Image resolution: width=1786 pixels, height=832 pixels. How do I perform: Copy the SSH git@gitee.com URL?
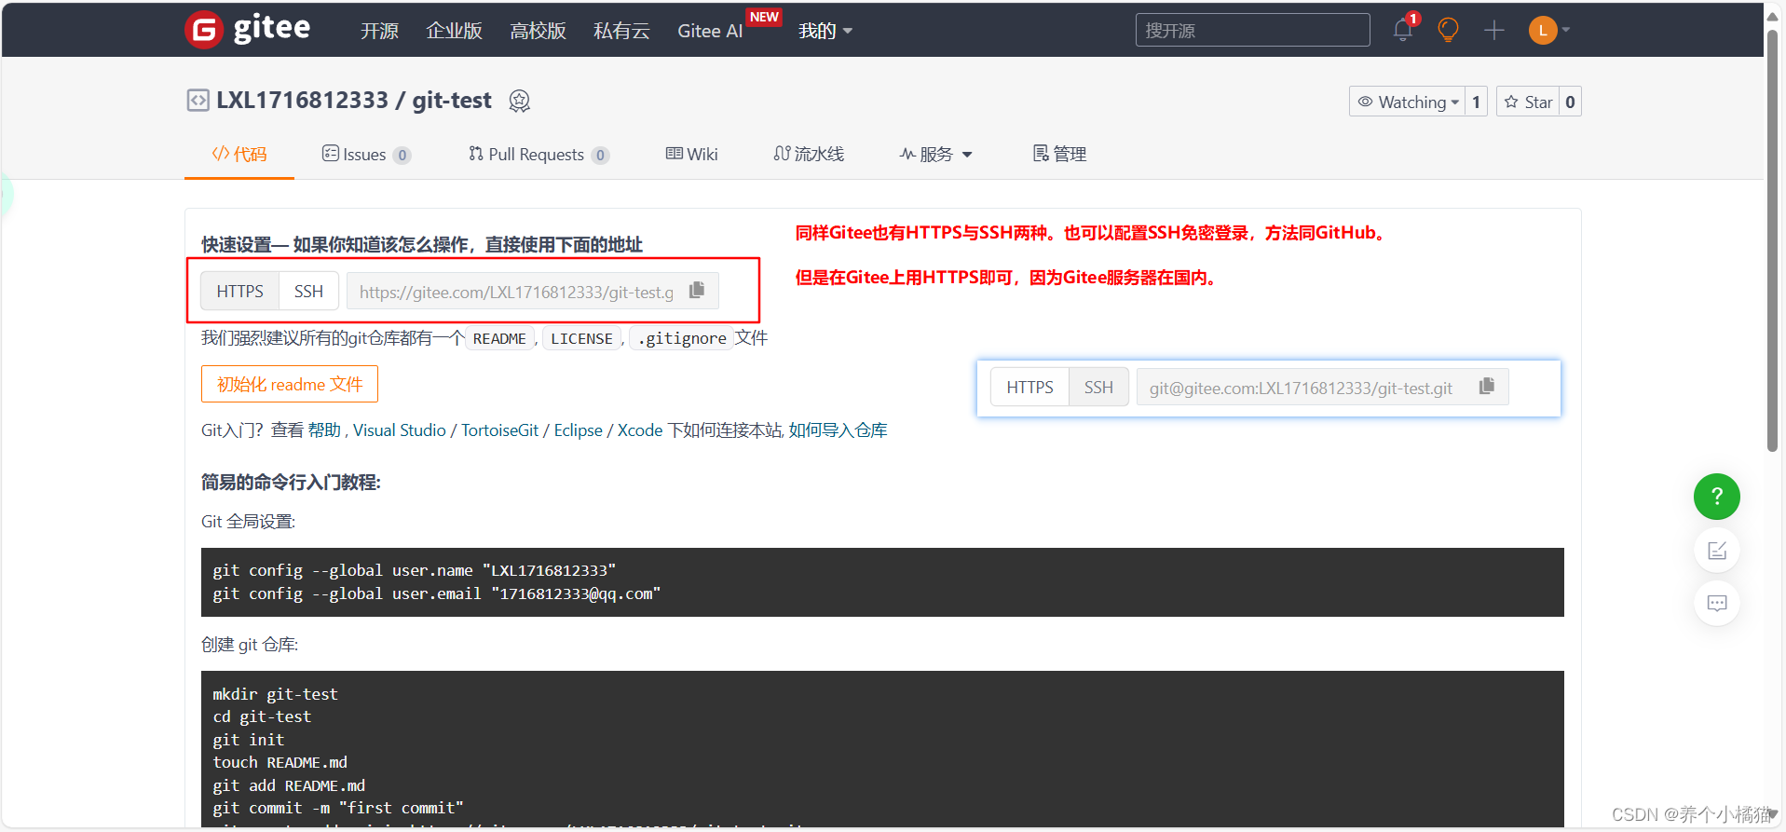point(1487,386)
